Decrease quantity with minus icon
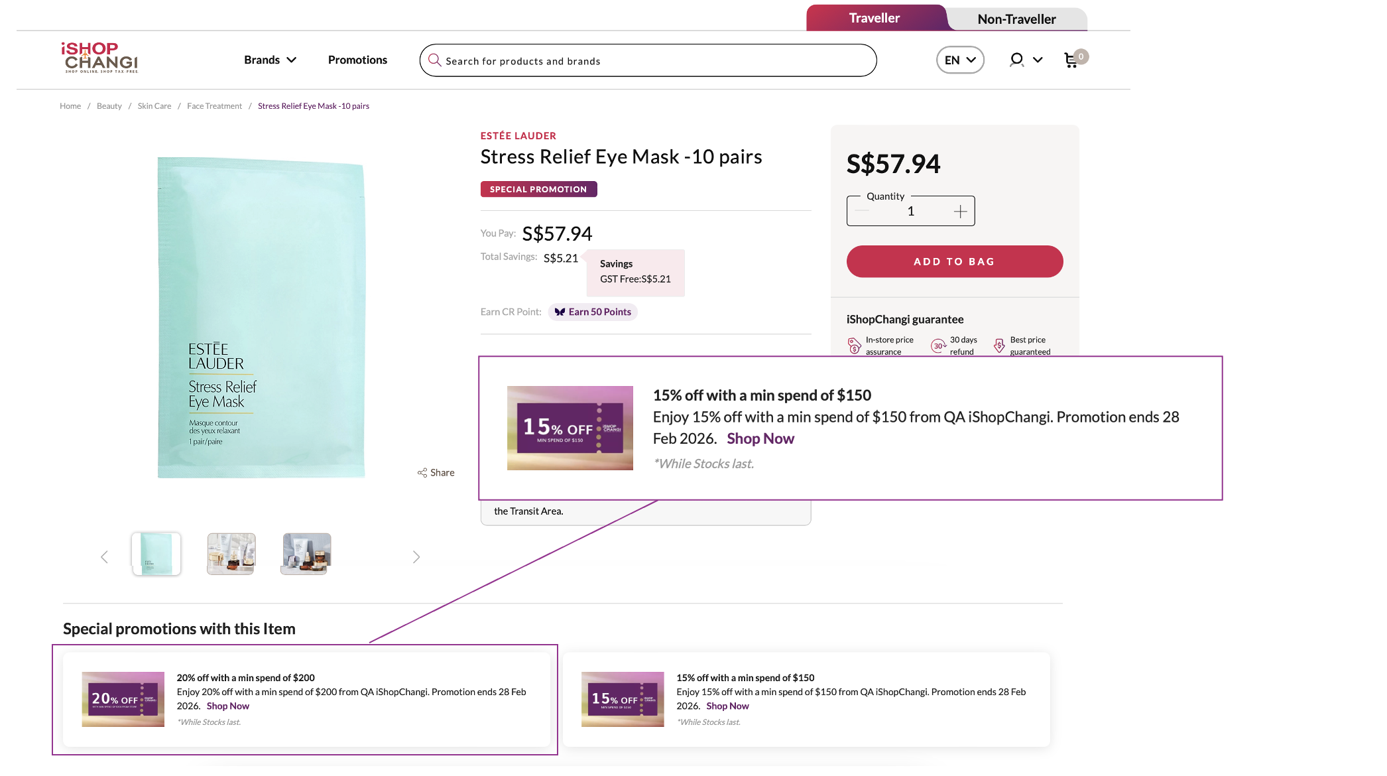 862,212
